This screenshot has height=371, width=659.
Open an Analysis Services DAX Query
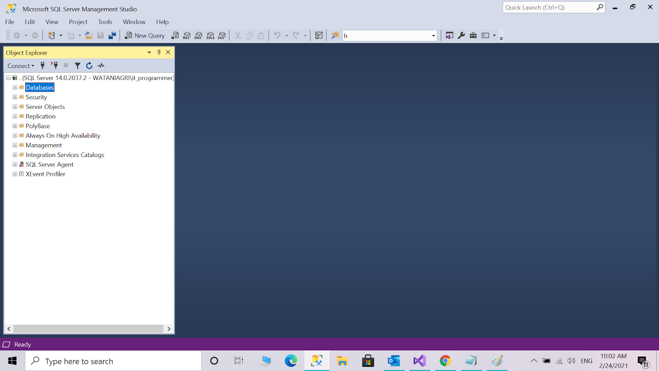[x=222, y=35]
